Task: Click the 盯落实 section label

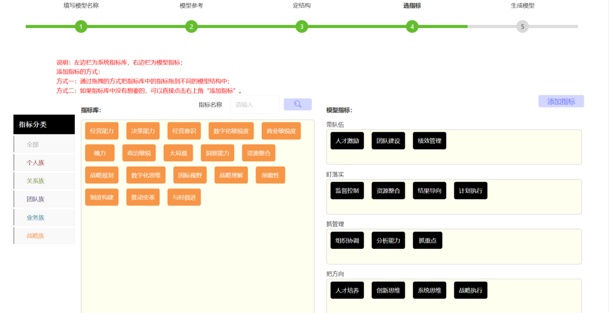Action: coord(335,175)
